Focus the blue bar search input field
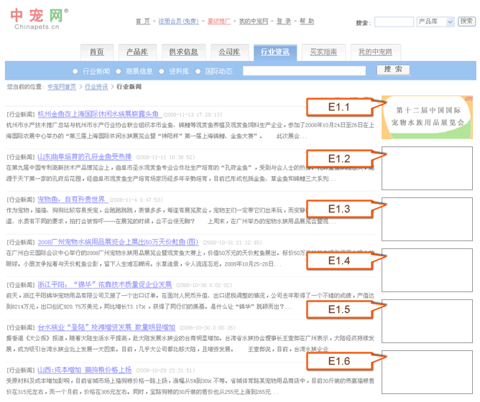Screen dimensions: 480x402 (304, 71)
